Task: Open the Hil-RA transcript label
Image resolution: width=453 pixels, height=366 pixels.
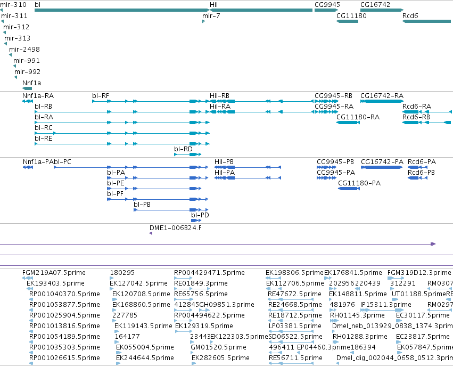Action: coord(220,107)
